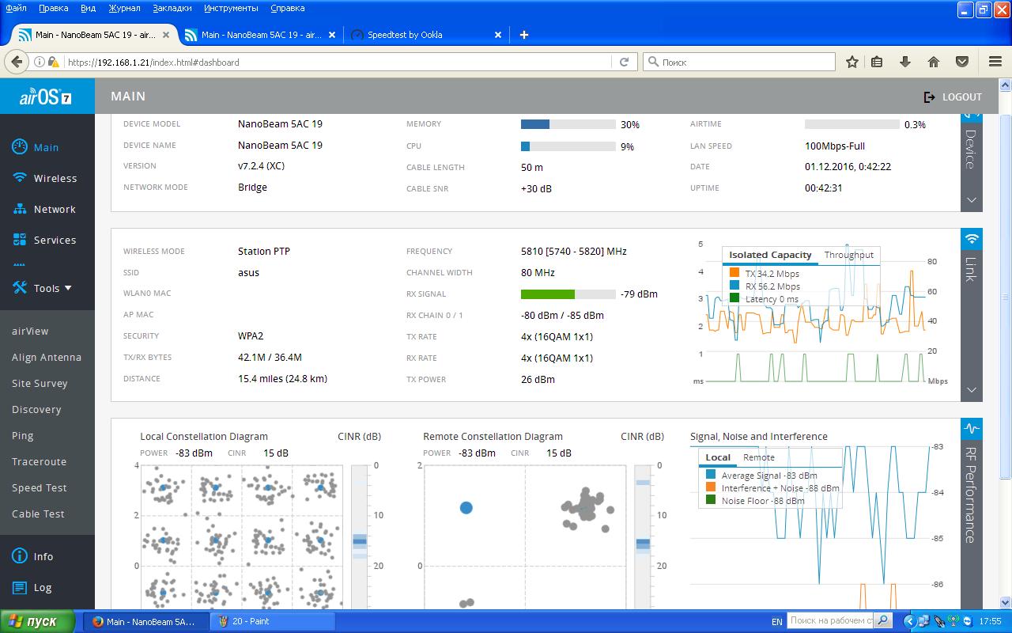Viewport: 1012px width, 633px height.
Task: Collapse the Device panel chevron
Action: click(x=972, y=200)
